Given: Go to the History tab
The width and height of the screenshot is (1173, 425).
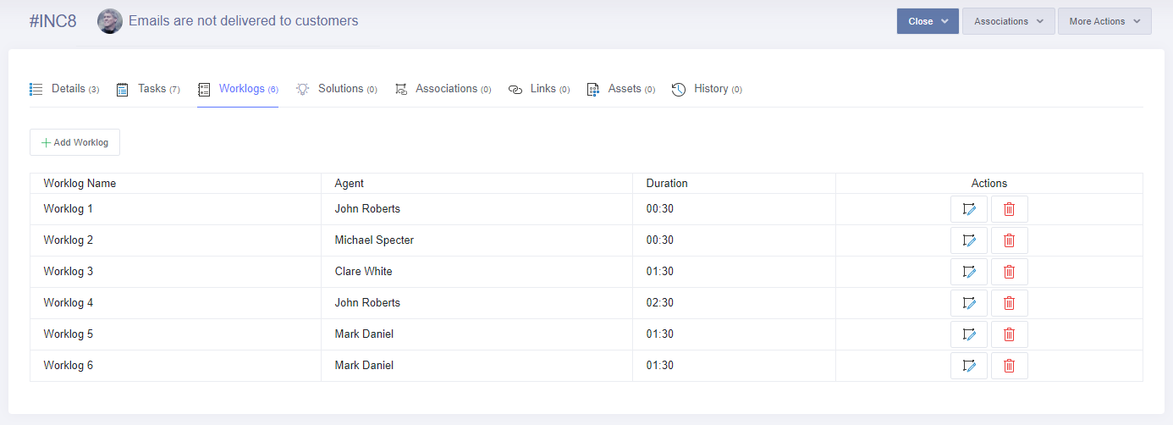Looking at the screenshot, I should coord(707,89).
